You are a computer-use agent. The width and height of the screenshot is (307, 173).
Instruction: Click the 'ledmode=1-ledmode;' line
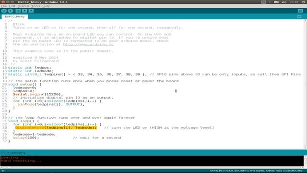pos(34,135)
